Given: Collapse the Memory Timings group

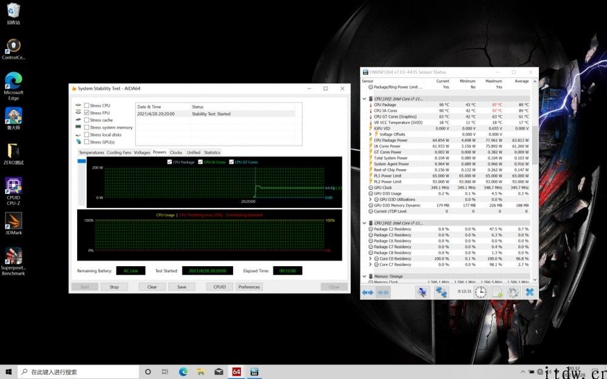Looking at the screenshot, I should point(364,277).
